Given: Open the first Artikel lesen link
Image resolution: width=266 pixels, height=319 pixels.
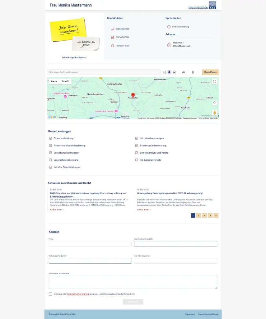Looking at the screenshot, I should point(57,210).
